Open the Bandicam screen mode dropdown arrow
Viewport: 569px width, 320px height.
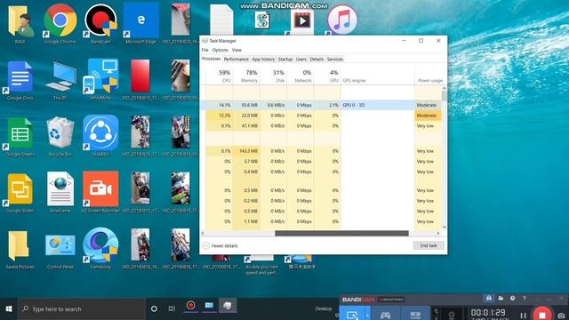coord(367,315)
